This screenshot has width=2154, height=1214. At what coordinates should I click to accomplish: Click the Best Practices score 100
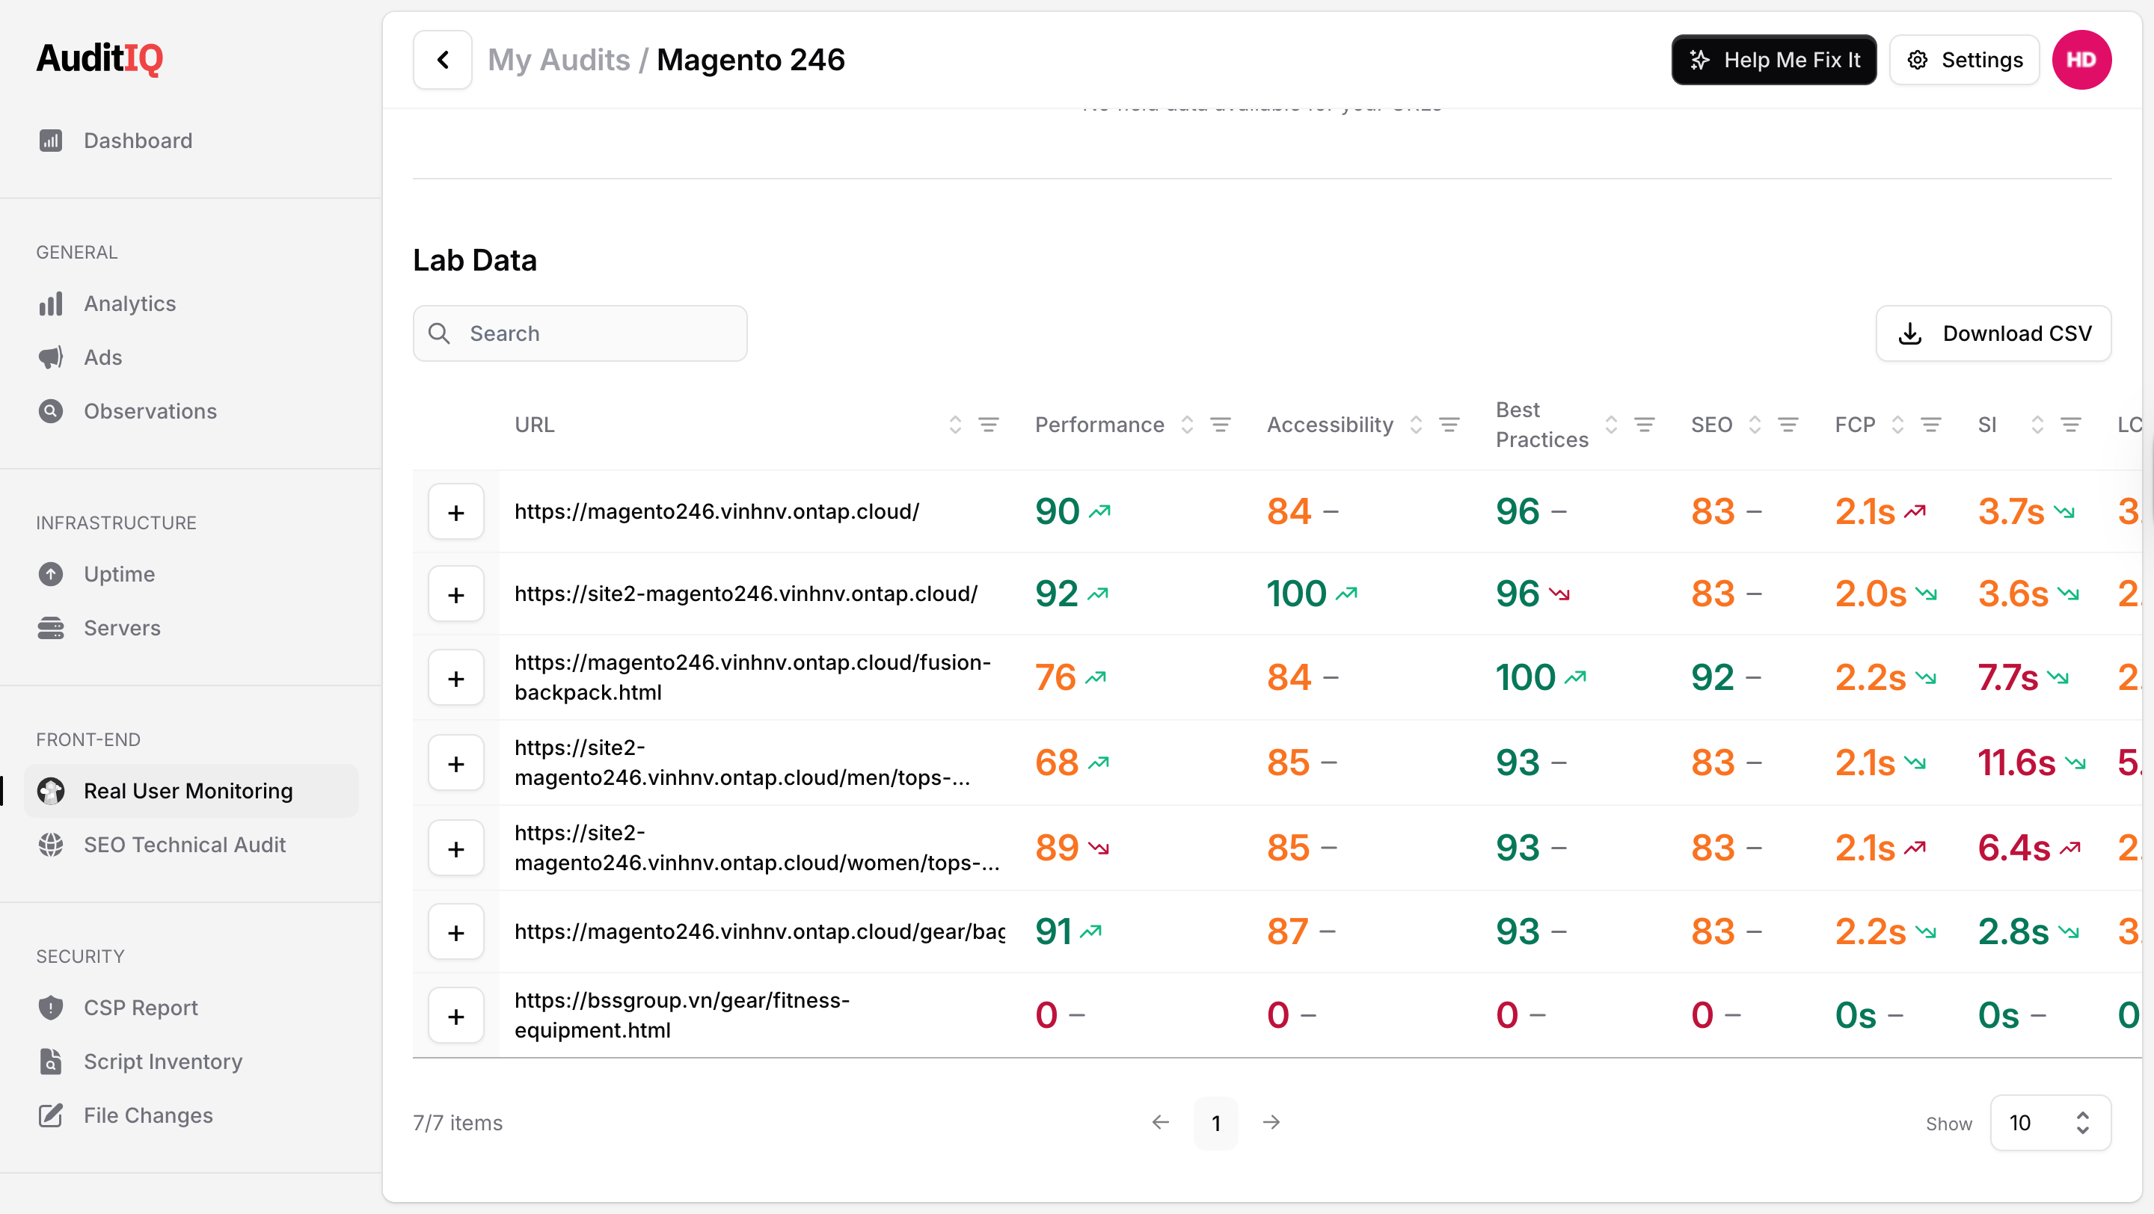[x=1525, y=677]
